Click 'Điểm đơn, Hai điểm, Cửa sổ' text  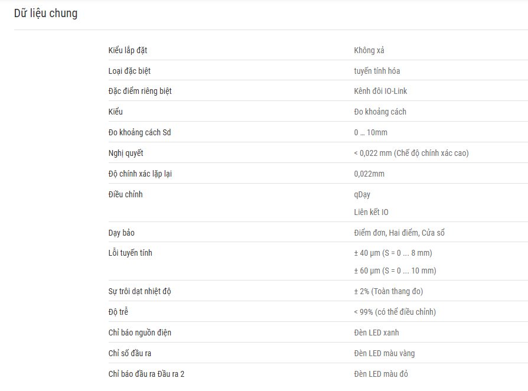coord(399,233)
